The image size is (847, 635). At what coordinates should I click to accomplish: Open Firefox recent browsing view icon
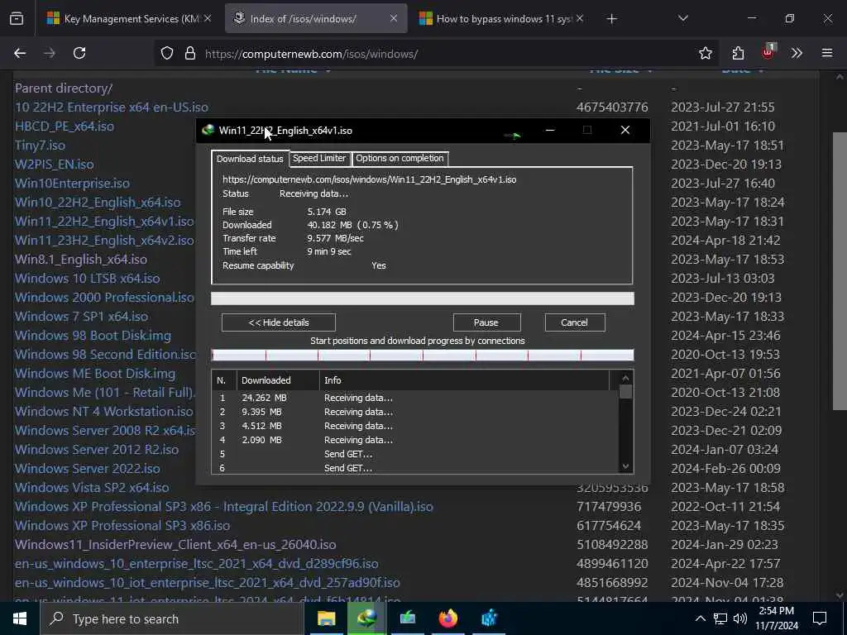[17, 18]
